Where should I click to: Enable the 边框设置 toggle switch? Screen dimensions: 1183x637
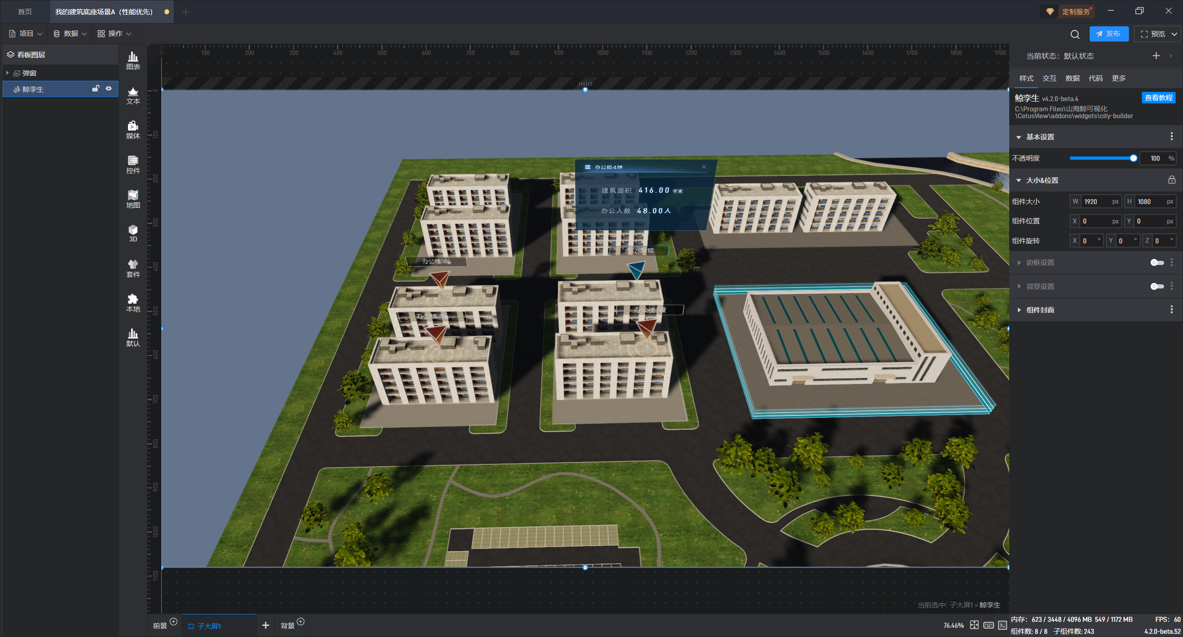point(1157,263)
